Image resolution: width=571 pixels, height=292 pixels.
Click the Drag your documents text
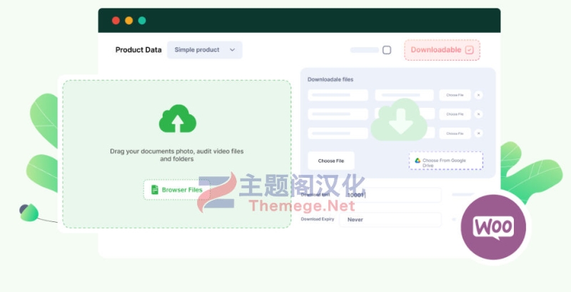point(176,155)
